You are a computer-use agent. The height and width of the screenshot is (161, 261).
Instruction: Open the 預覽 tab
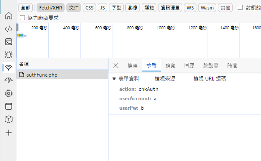click(170, 65)
